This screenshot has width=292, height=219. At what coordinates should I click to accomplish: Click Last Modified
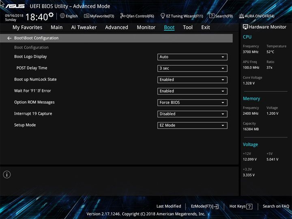point(169,206)
